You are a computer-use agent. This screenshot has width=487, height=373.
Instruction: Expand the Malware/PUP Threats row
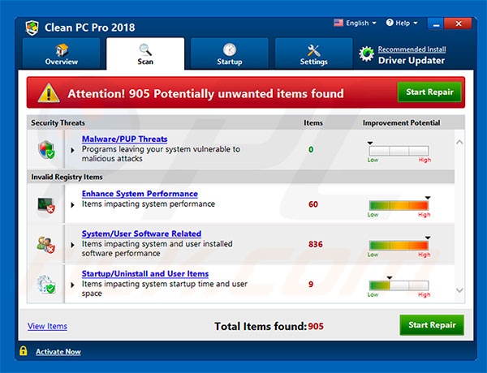click(x=72, y=150)
